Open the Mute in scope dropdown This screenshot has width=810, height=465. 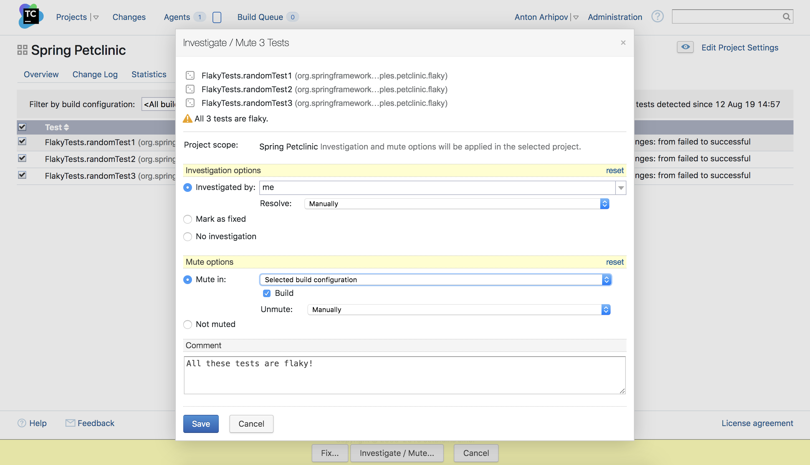click(x=435, y=280)
